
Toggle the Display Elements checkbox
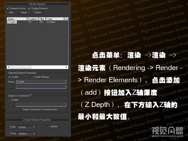point(29,8)
